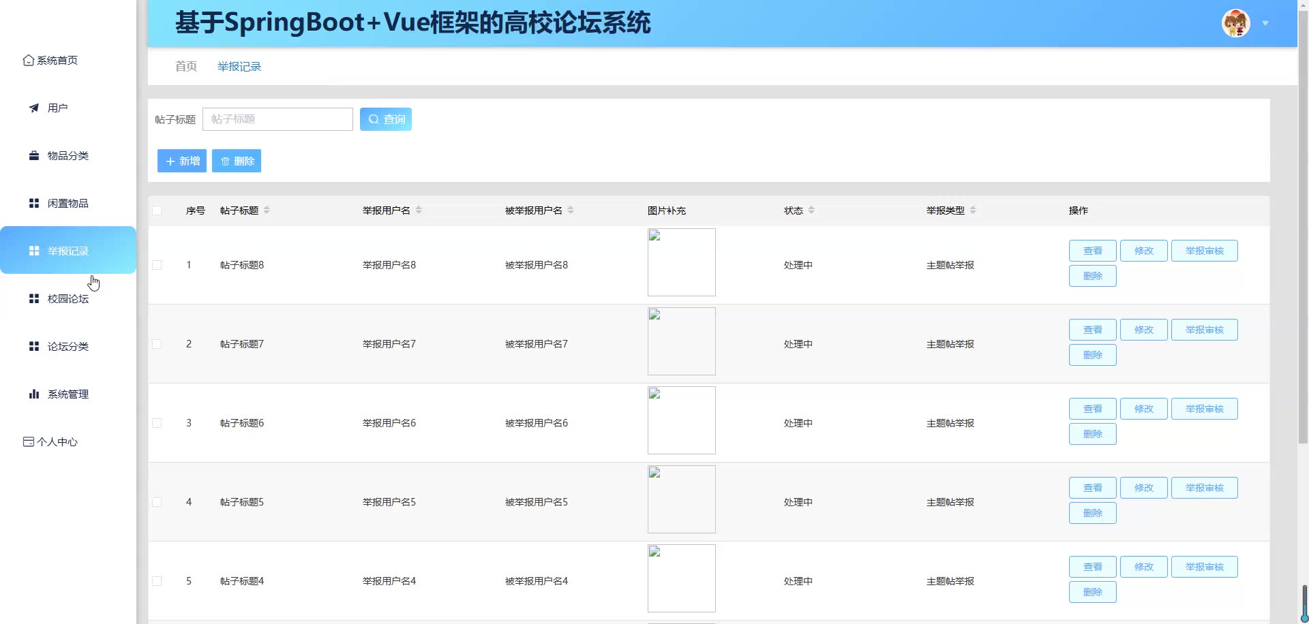Click the page vertical scrollbar thumb

1303,229
